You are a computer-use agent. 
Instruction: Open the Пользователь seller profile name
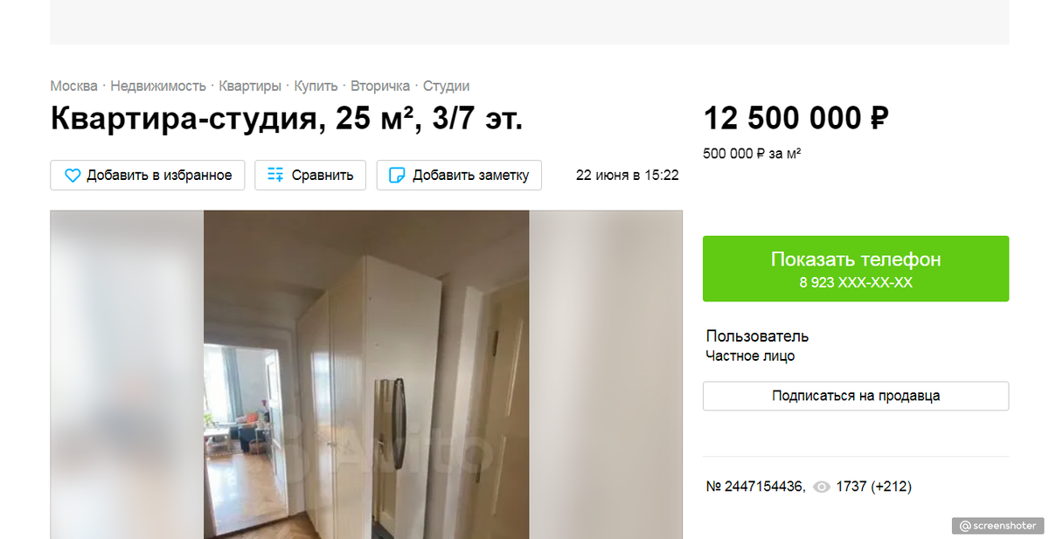[x=757, y=336]
